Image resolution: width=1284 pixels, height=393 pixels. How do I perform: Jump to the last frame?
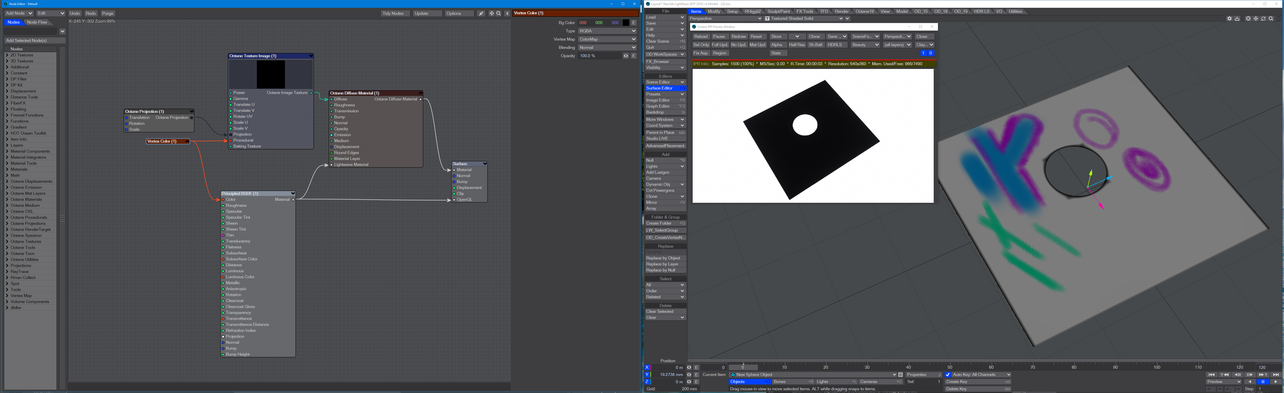(1275, 374)
